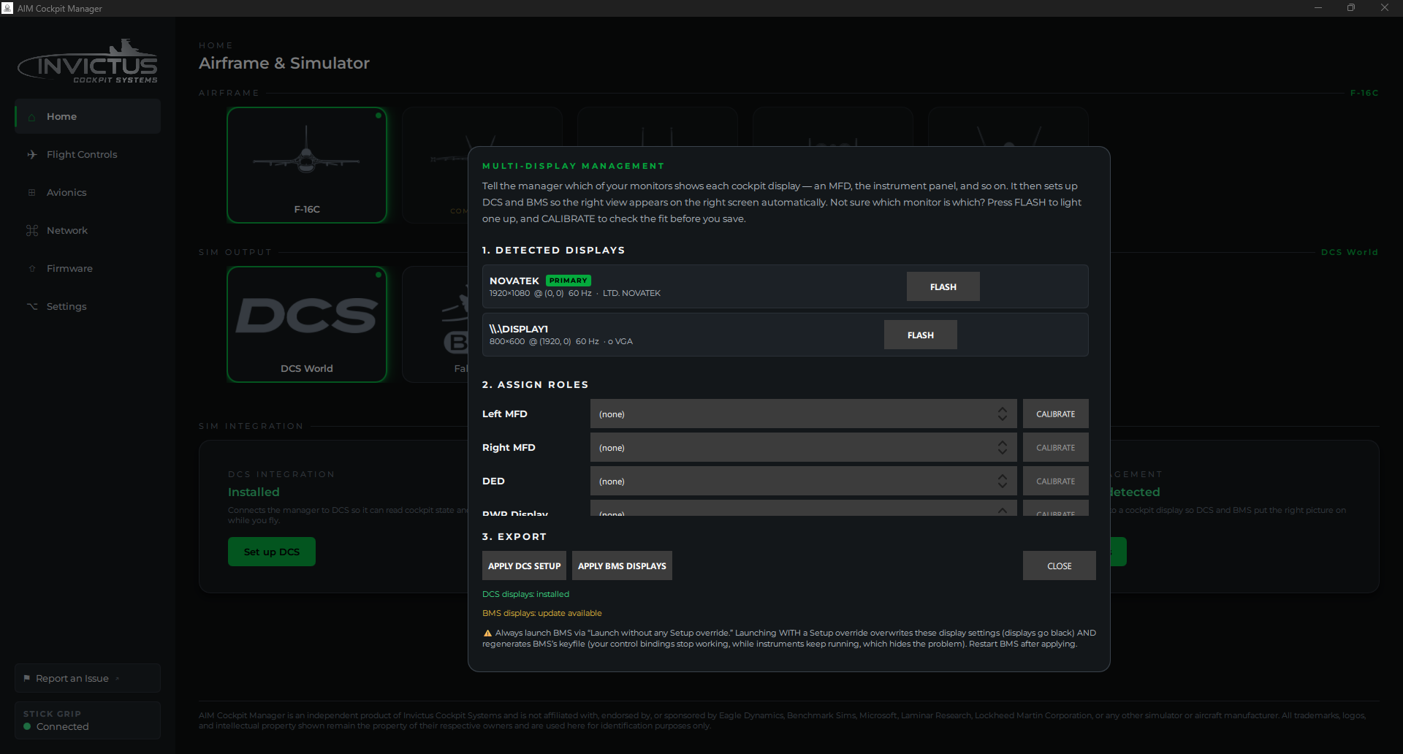Switch to the Firmware page

coord(88,268)
